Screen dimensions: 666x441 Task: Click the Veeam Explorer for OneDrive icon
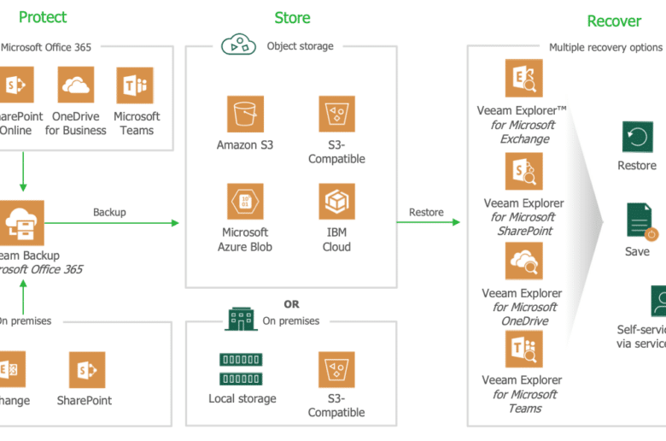click(x=523, y=261)
